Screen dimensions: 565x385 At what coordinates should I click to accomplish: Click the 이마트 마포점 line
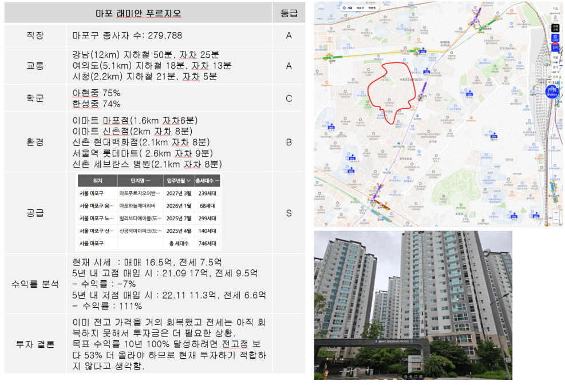point(135,120)
